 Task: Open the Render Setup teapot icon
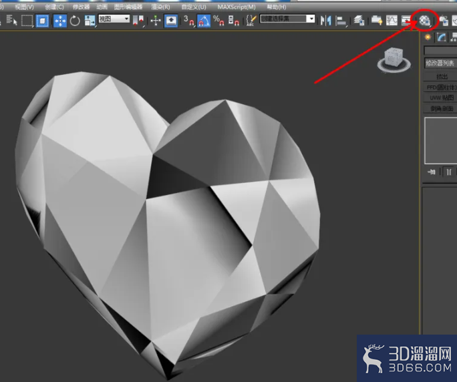(444, 21)
